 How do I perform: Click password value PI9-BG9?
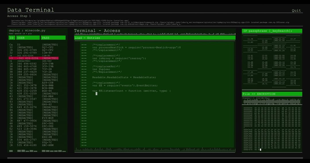click(x=48, y=118)
